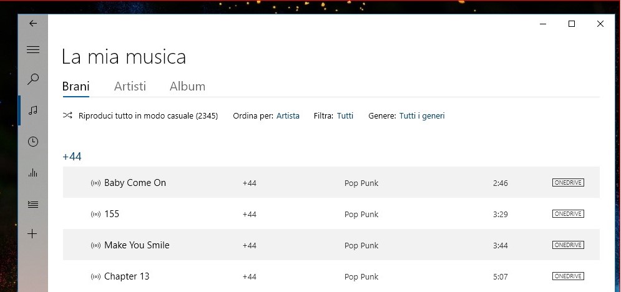
Task: Open the Filtra Tutti dropdown
Action: [345, 116]
